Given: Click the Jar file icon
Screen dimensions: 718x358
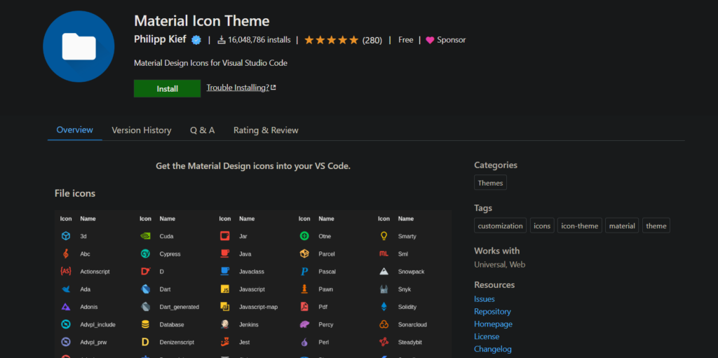Looking at the screenshot, I should tap(225, 236).
